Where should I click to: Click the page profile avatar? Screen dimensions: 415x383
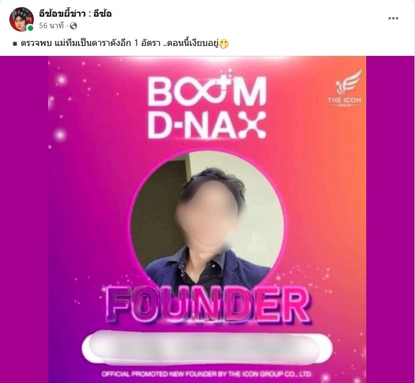pyautogui.click(x=22, y=19)
